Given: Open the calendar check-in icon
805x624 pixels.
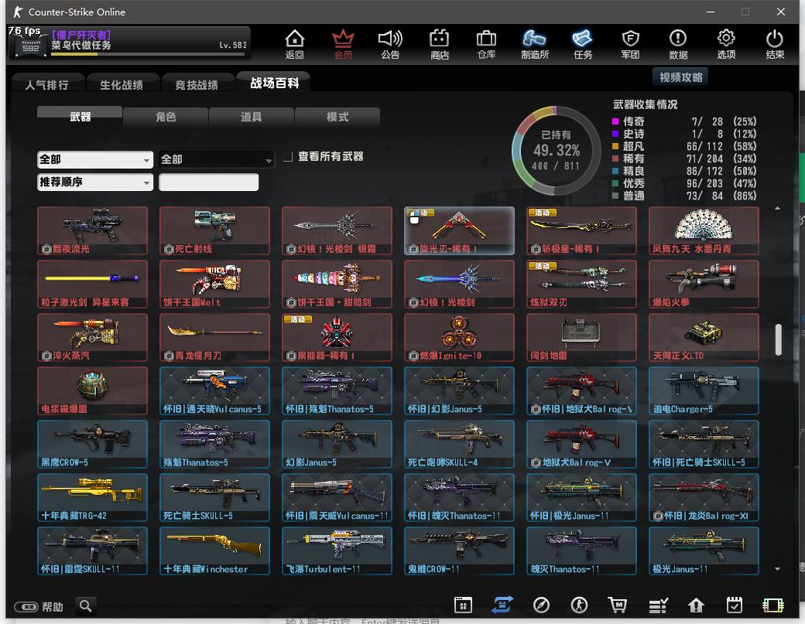Looking at the screenshot, I should pyautogui.click(x=735, y=605).
